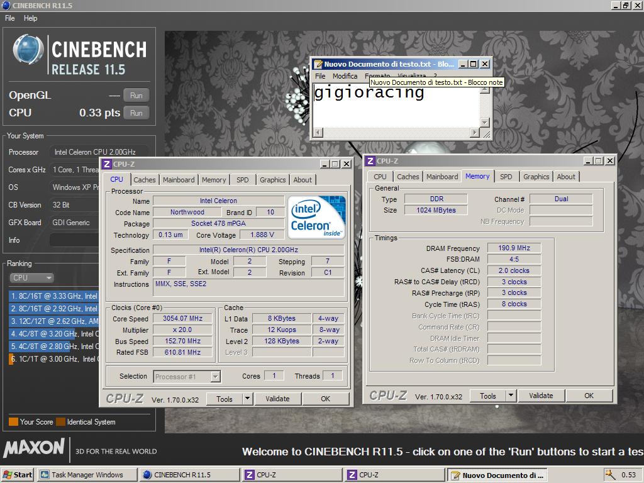Image resolution: width=644 pixels, height=483 pixels.
Task: Select ranking entry 3. 12C/12T @ 2.62 GHz
Action: (x=54, y=321)
